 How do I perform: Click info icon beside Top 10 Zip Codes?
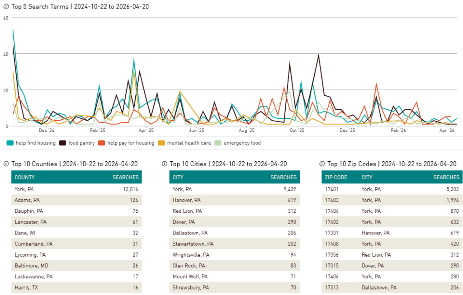(x=322, y=164)
